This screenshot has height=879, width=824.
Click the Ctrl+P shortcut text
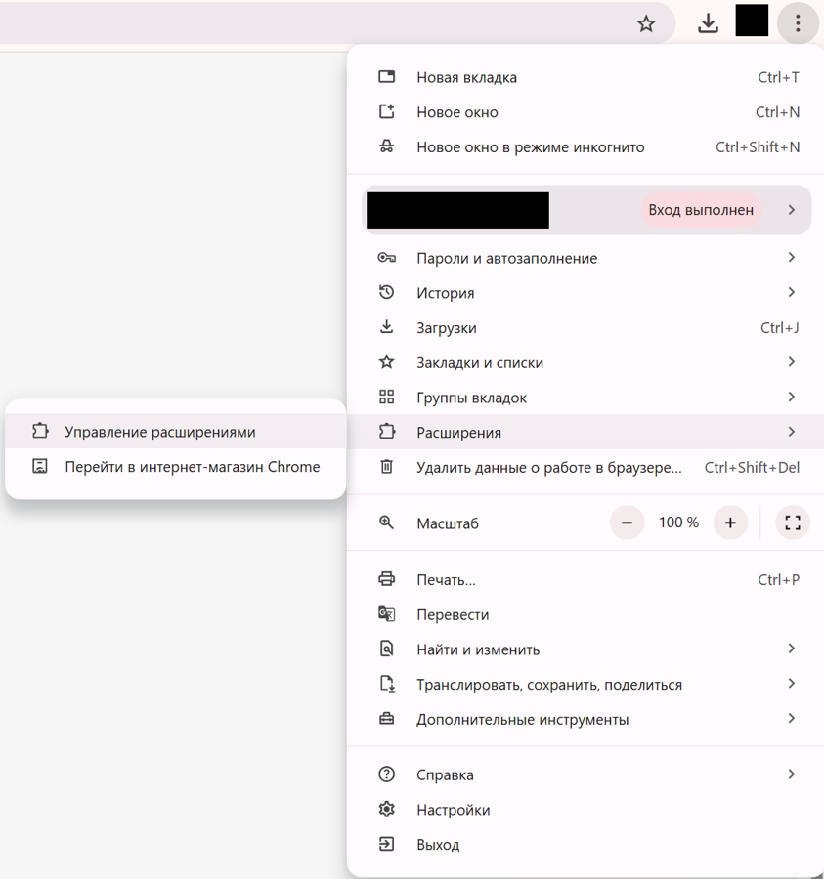(779, 579)
